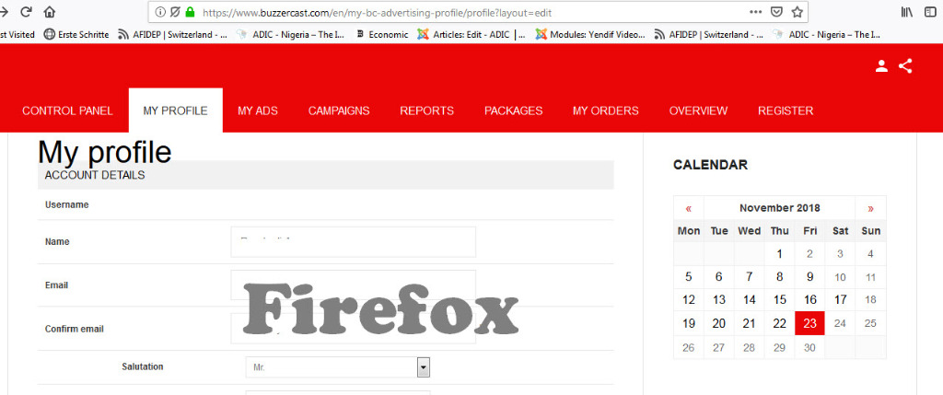Click the share icon in the red header
The width and height of the screenshot is (943, 395).
click(x=904, y=66)
